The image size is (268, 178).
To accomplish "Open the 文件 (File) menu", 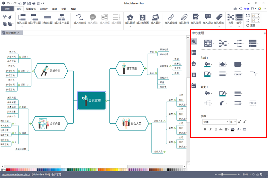I will (7, 9).
